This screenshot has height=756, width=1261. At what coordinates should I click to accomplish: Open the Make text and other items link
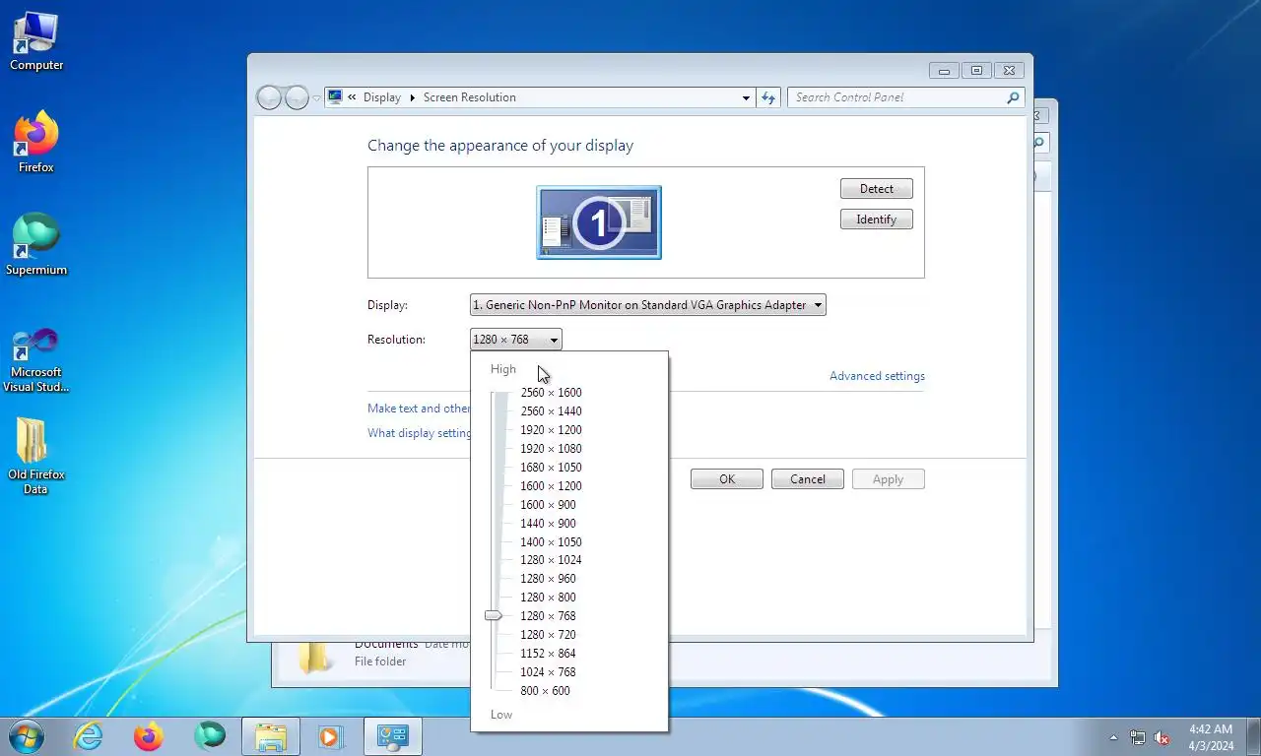(x=419, y=409)
